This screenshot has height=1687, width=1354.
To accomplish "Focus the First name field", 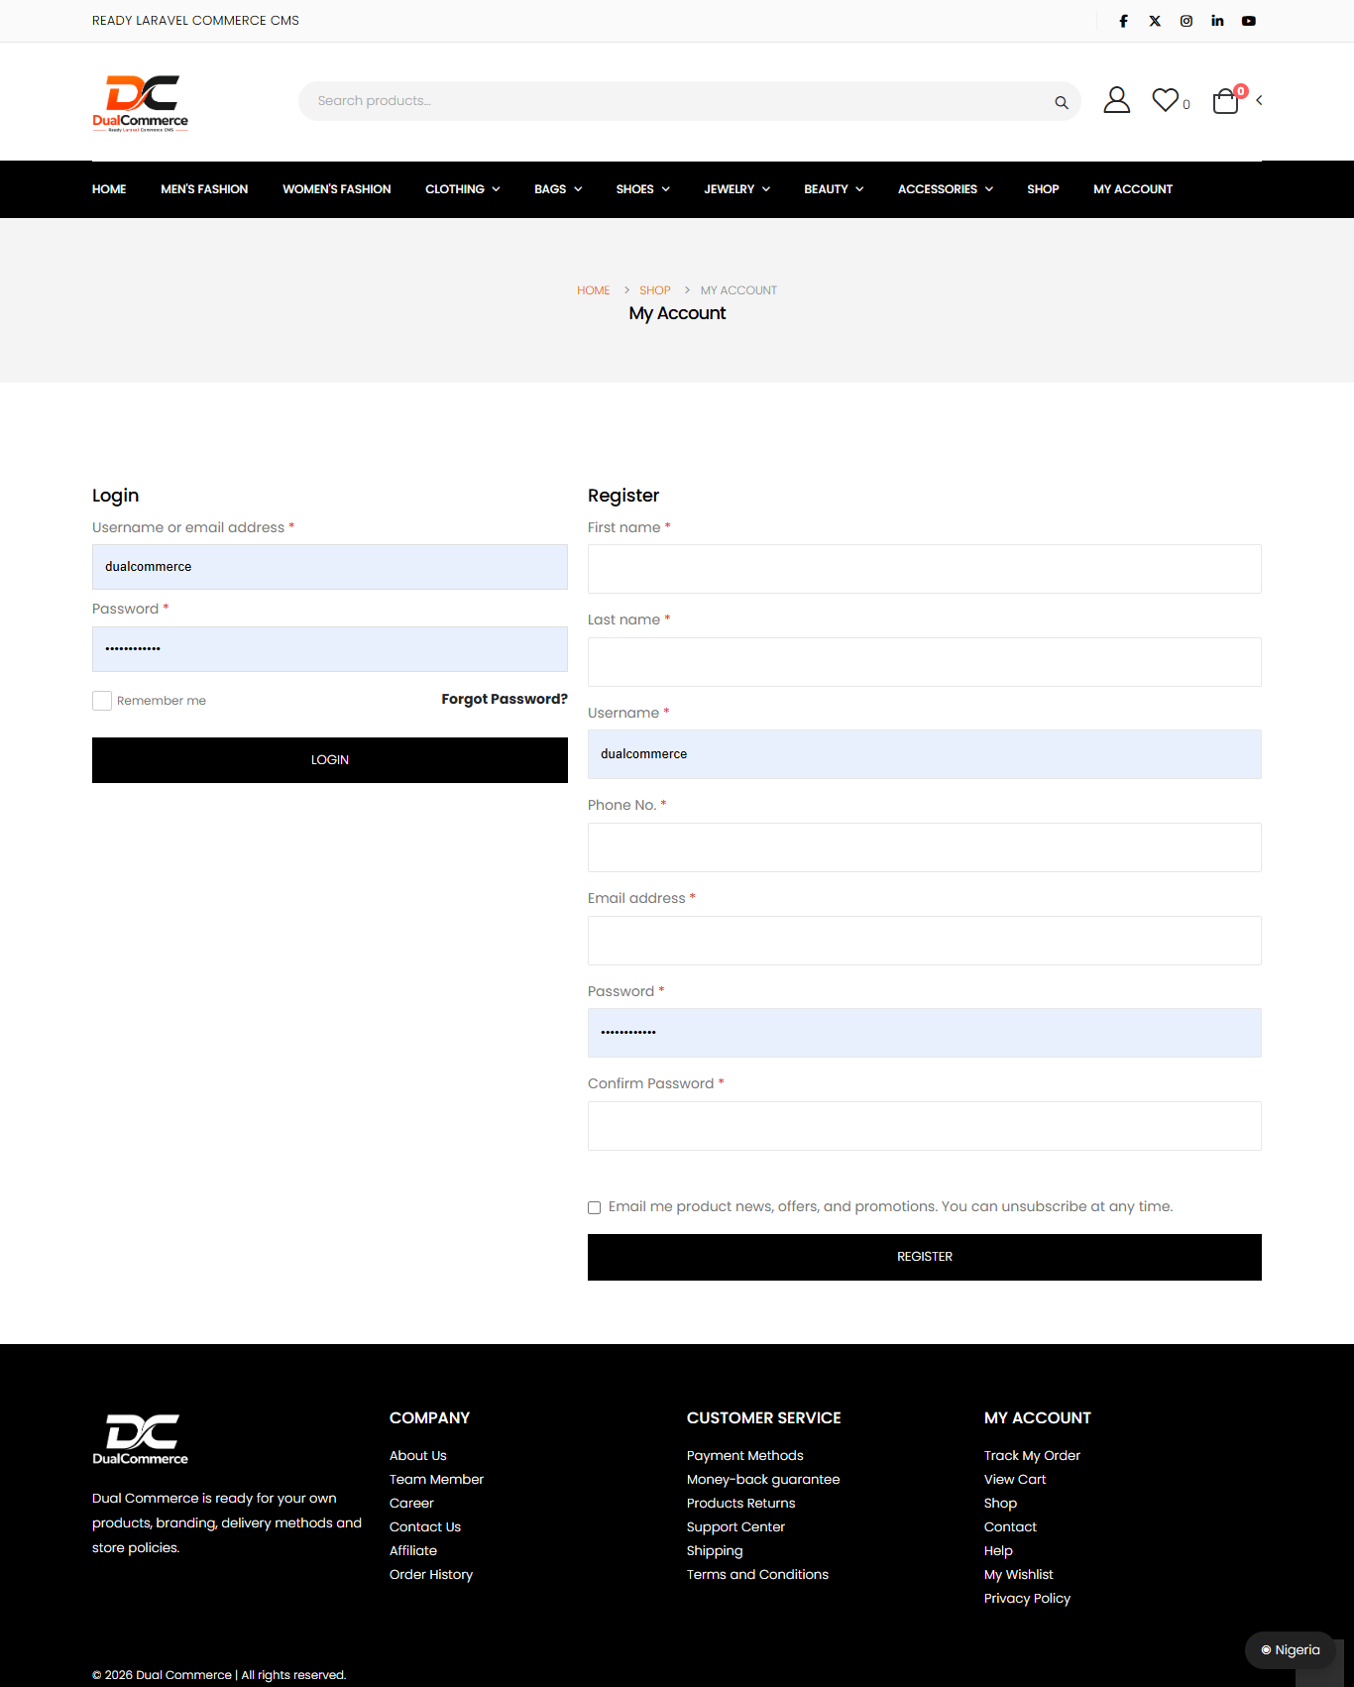I will (x=925, y=569).
